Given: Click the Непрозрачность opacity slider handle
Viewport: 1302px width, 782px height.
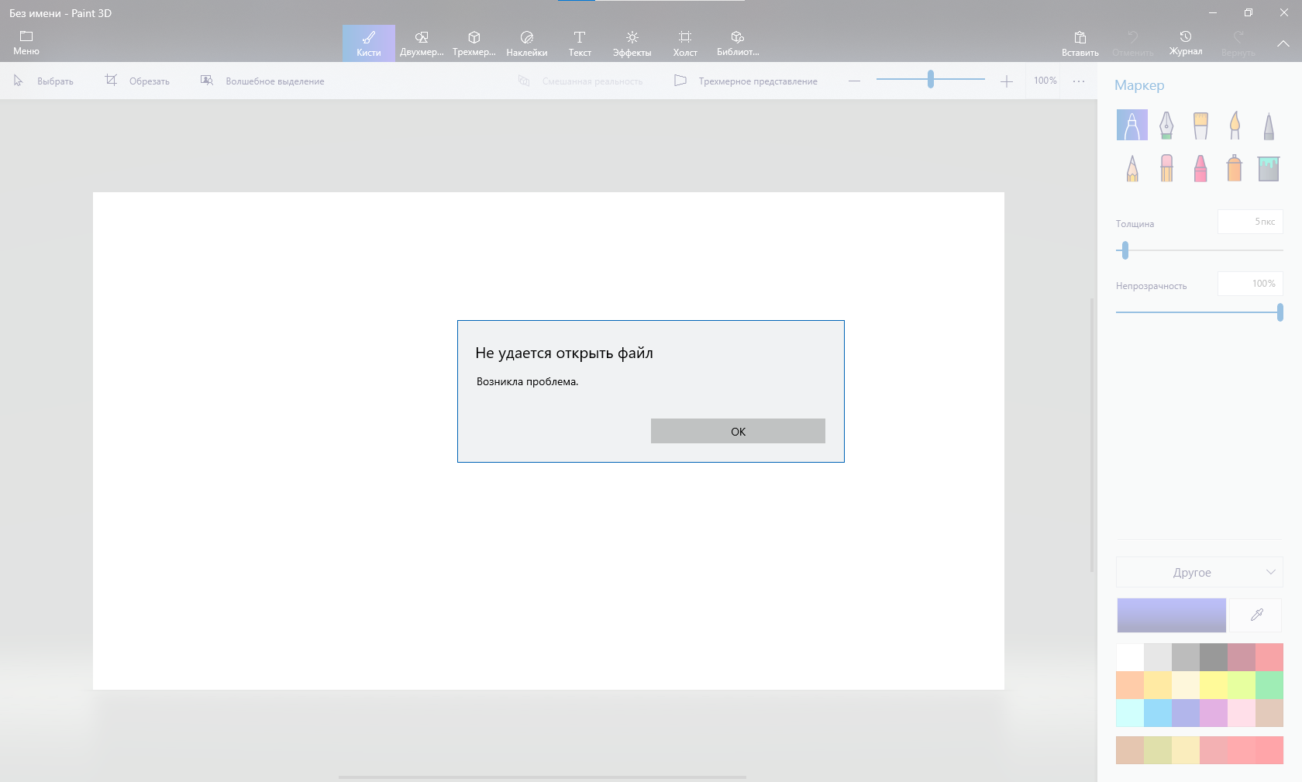Looking at the screenshot, I should click(1280, 312).
